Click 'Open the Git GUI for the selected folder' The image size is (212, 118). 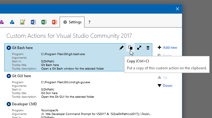click(68, 97)
